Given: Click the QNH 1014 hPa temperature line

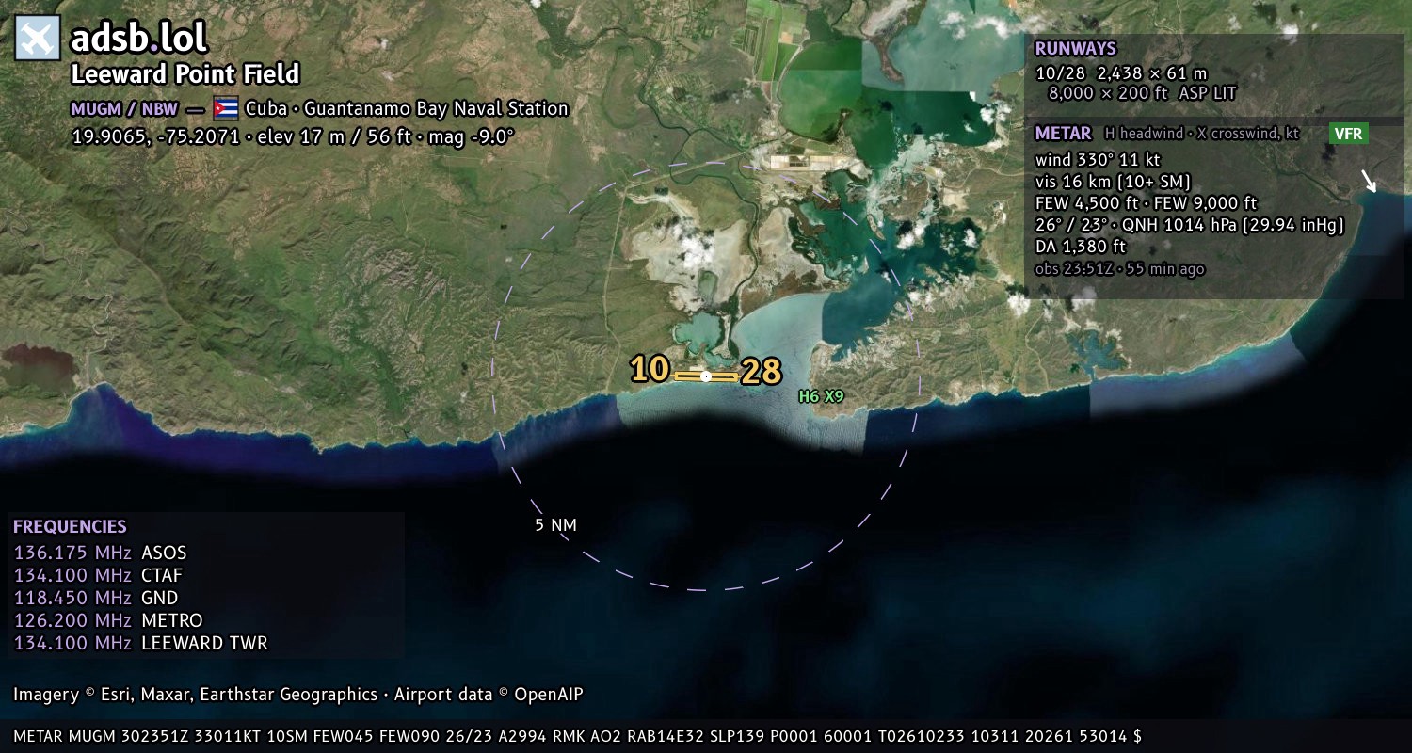Looking at the screenshot, I should point(1189,225).
